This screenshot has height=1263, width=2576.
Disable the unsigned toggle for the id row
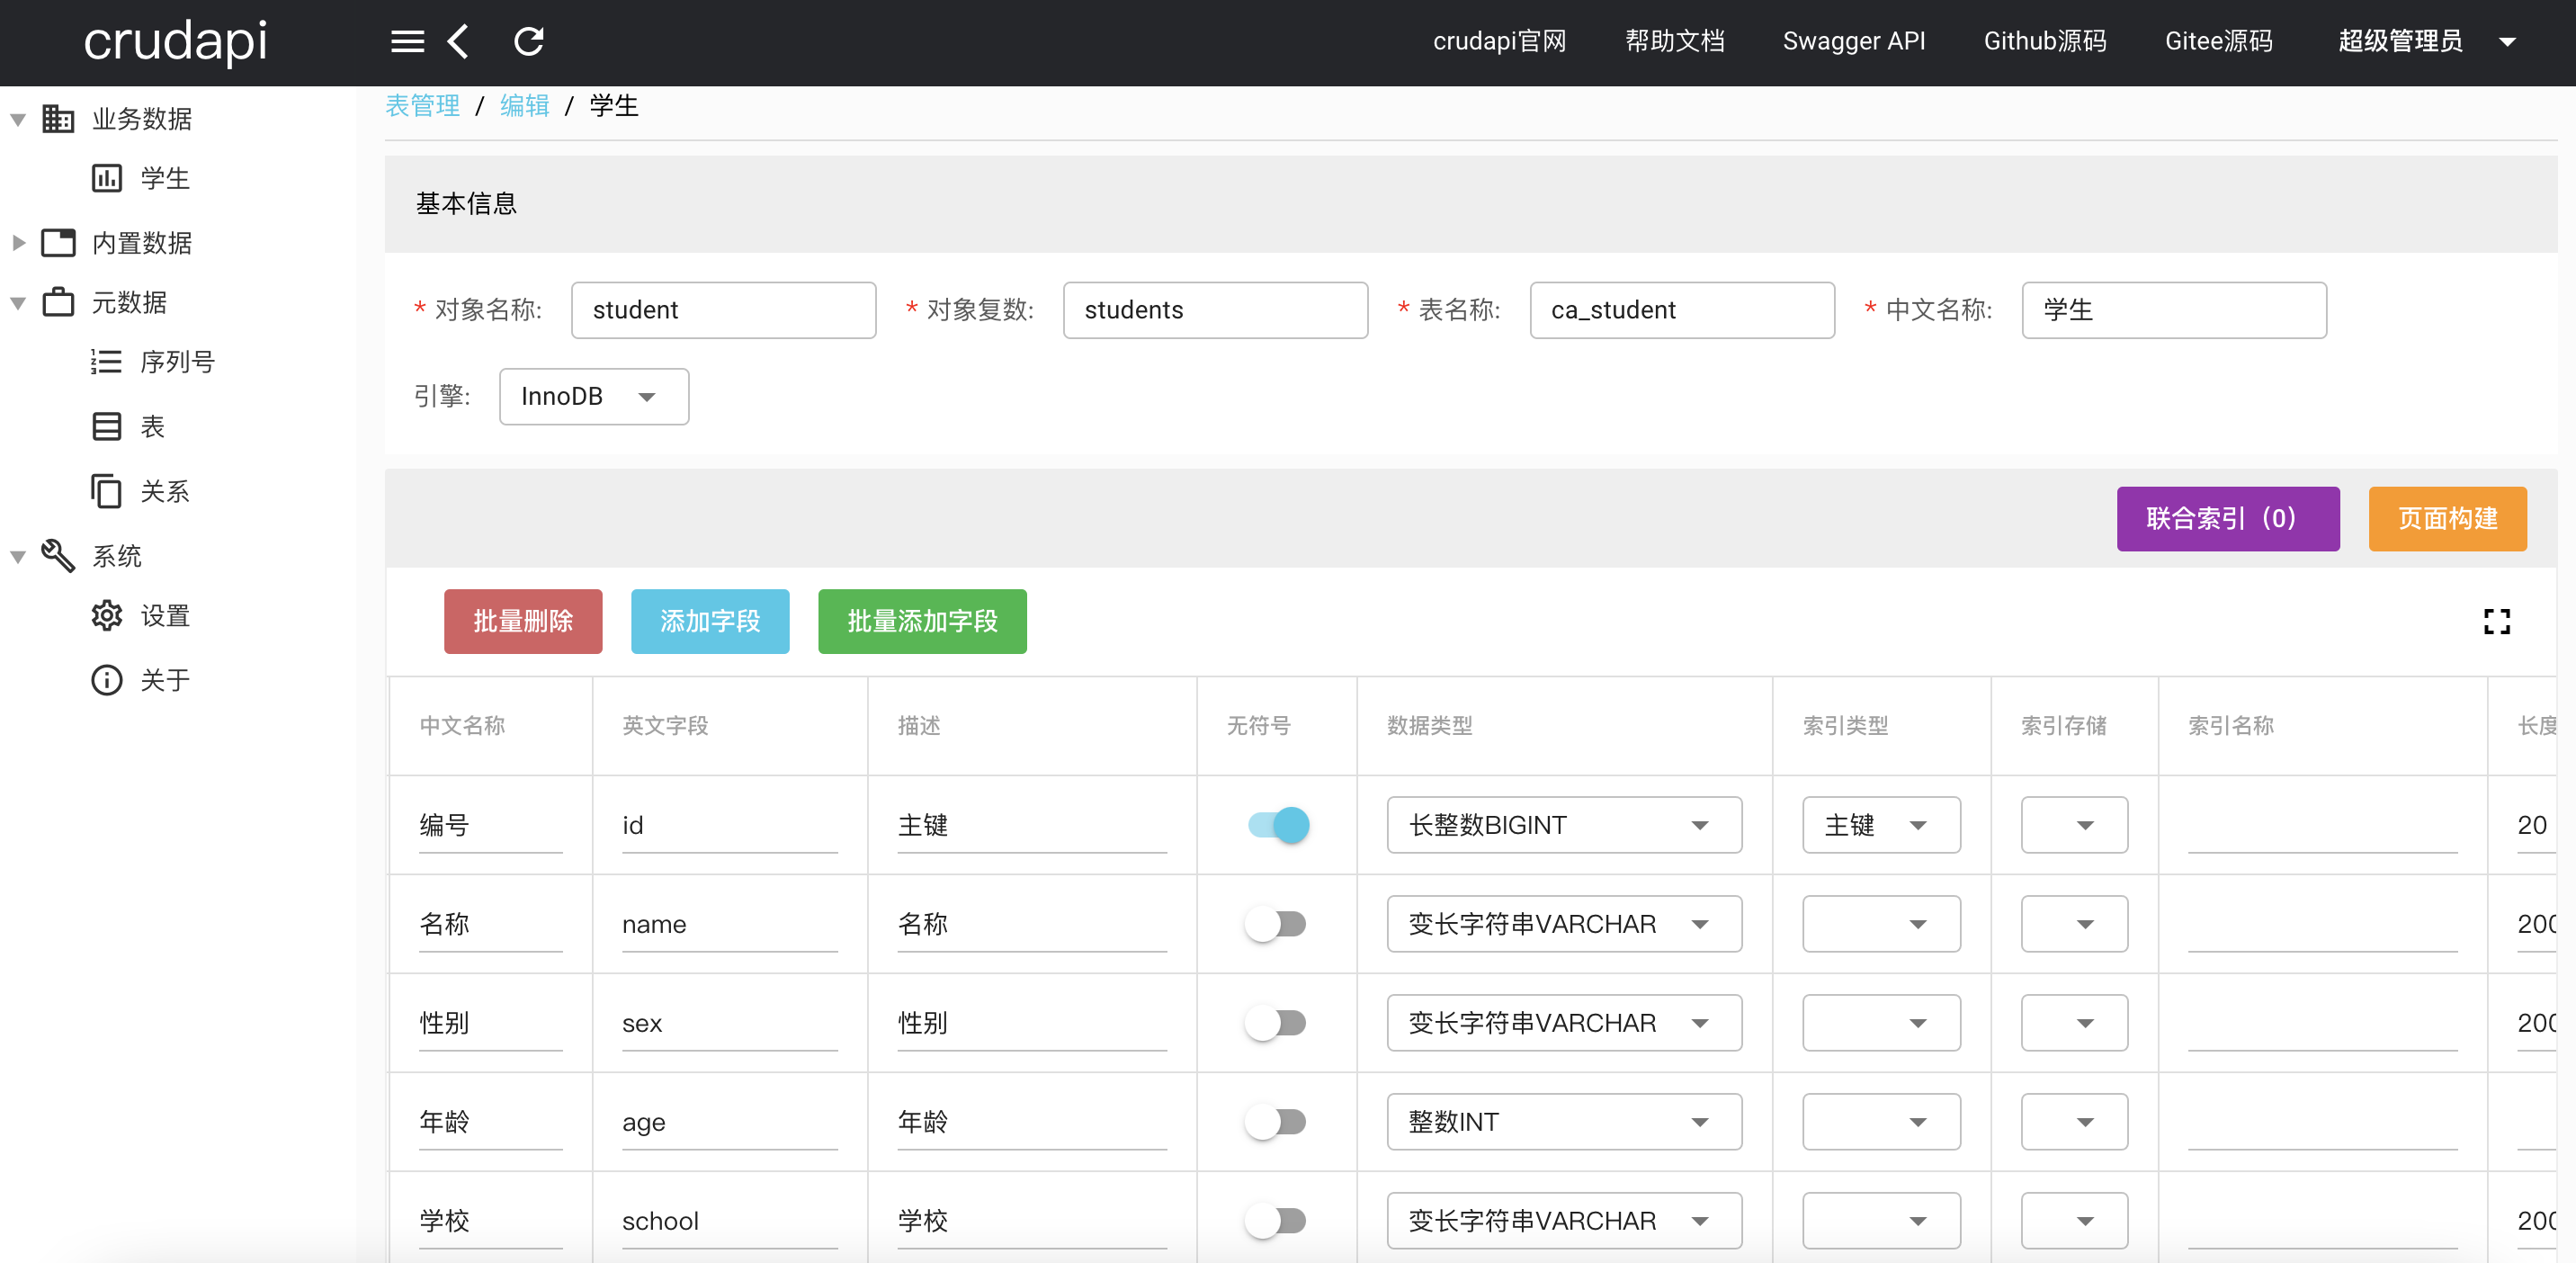tap(1278, 825)
